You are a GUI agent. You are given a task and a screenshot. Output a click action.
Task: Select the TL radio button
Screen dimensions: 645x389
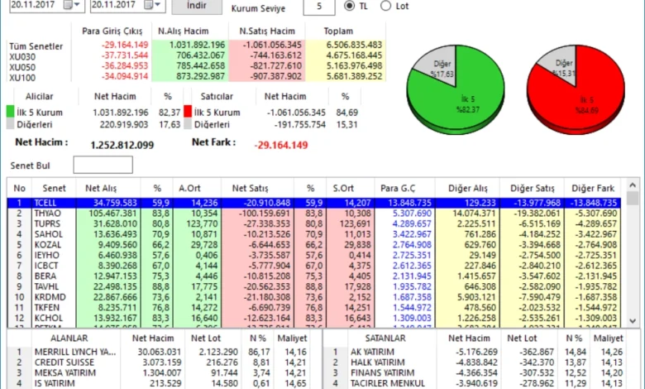tap(349, 6)
